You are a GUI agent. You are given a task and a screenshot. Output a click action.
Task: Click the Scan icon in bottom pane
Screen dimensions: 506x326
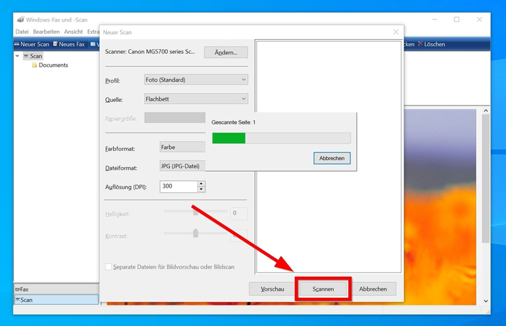click(x=18, y=300)
